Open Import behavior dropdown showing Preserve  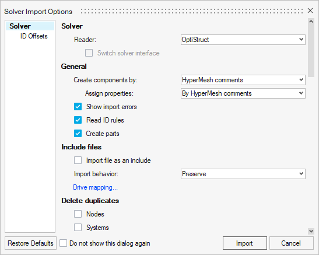243,174
